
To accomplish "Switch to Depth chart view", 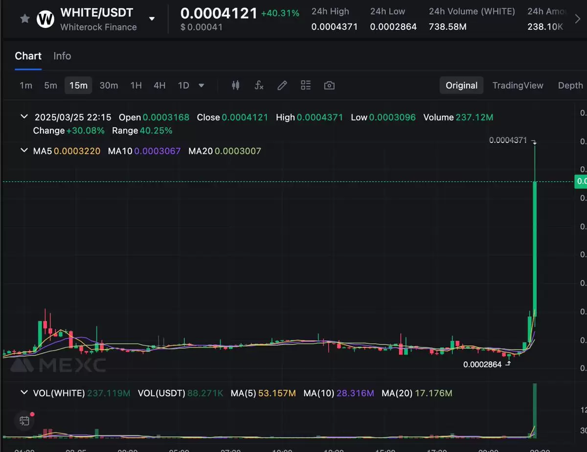I will pos(570,85).
